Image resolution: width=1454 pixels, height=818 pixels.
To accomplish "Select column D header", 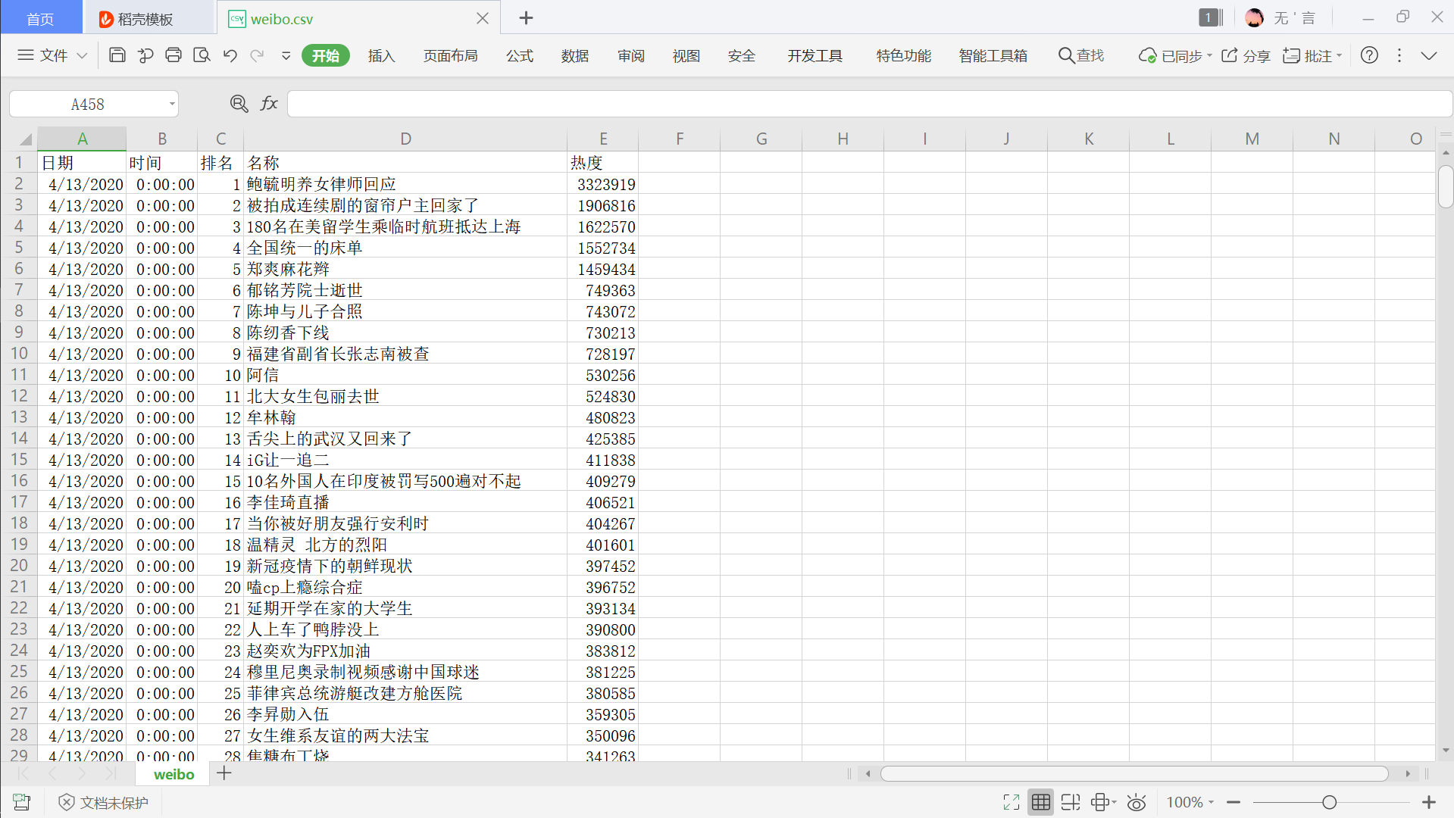I will click(405, 139).
